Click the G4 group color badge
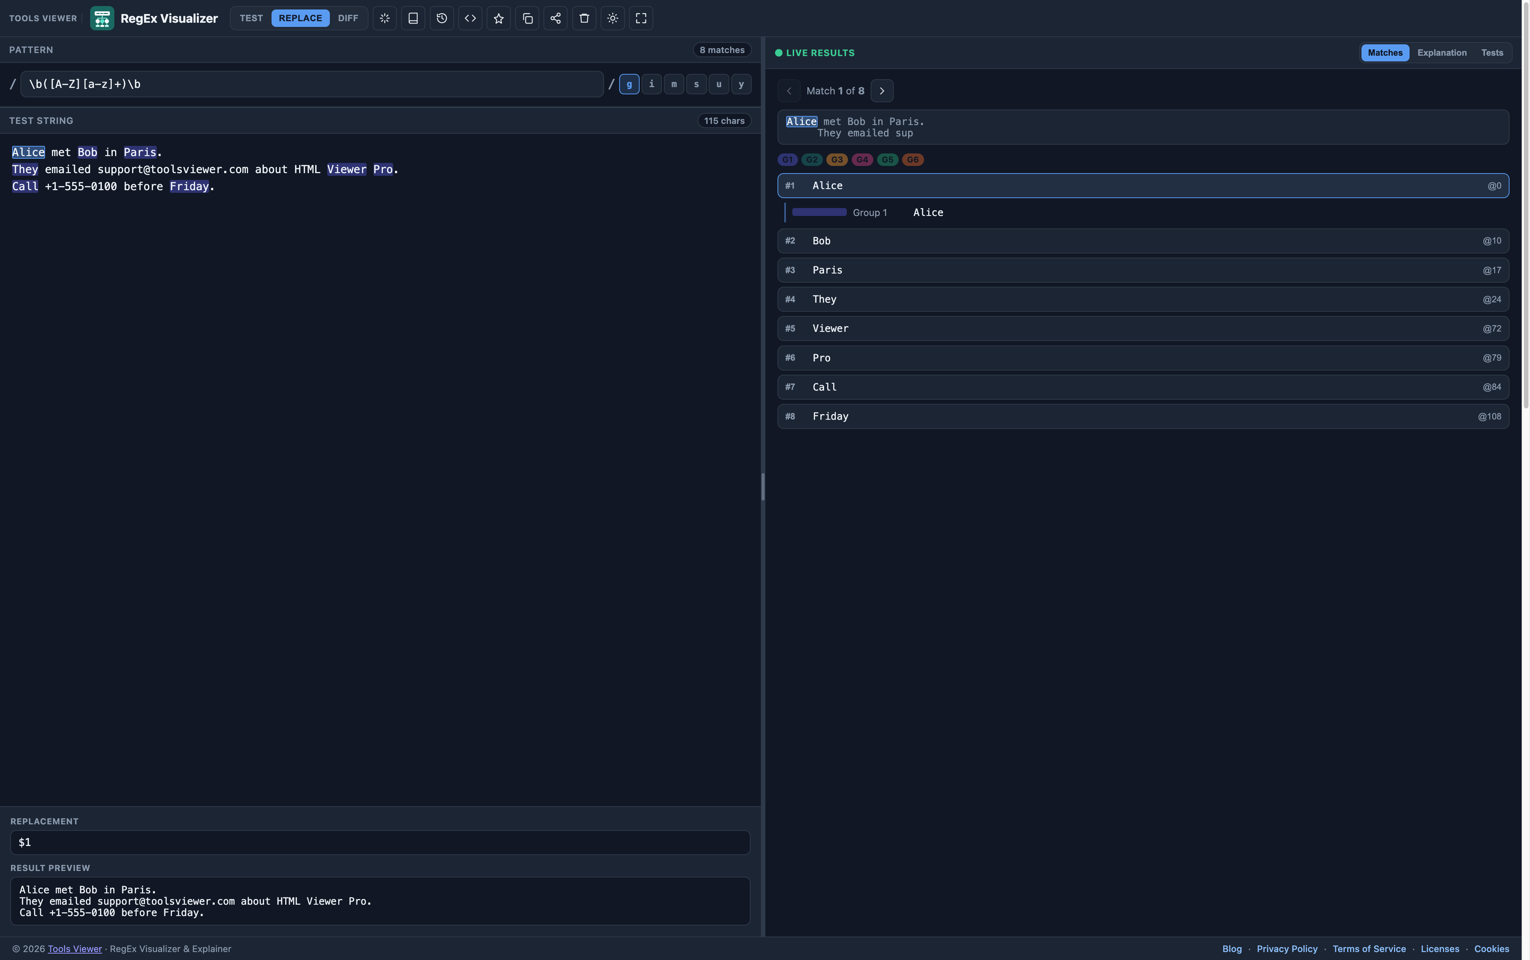 [x=862, y=160]
